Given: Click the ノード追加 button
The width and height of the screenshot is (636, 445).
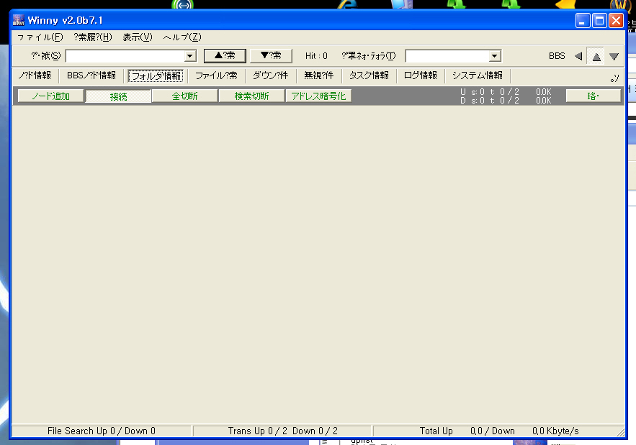Looking at the screenshot, I should point(50,96).
